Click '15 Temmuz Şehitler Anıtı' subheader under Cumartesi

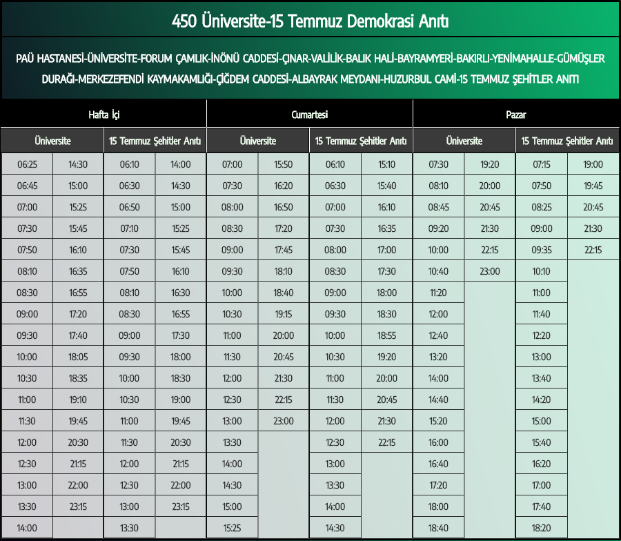coord(361,141)
